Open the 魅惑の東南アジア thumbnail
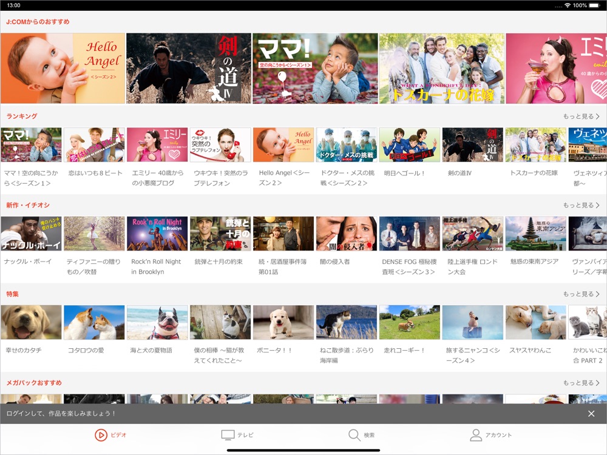The width and height of the screenshot is (607, 455). 536,234
